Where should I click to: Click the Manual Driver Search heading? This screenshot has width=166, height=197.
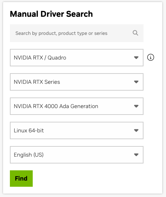pos(51,14)
